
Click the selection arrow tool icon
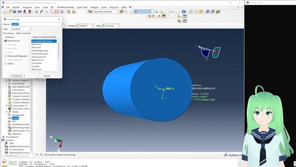coord(131,12)
